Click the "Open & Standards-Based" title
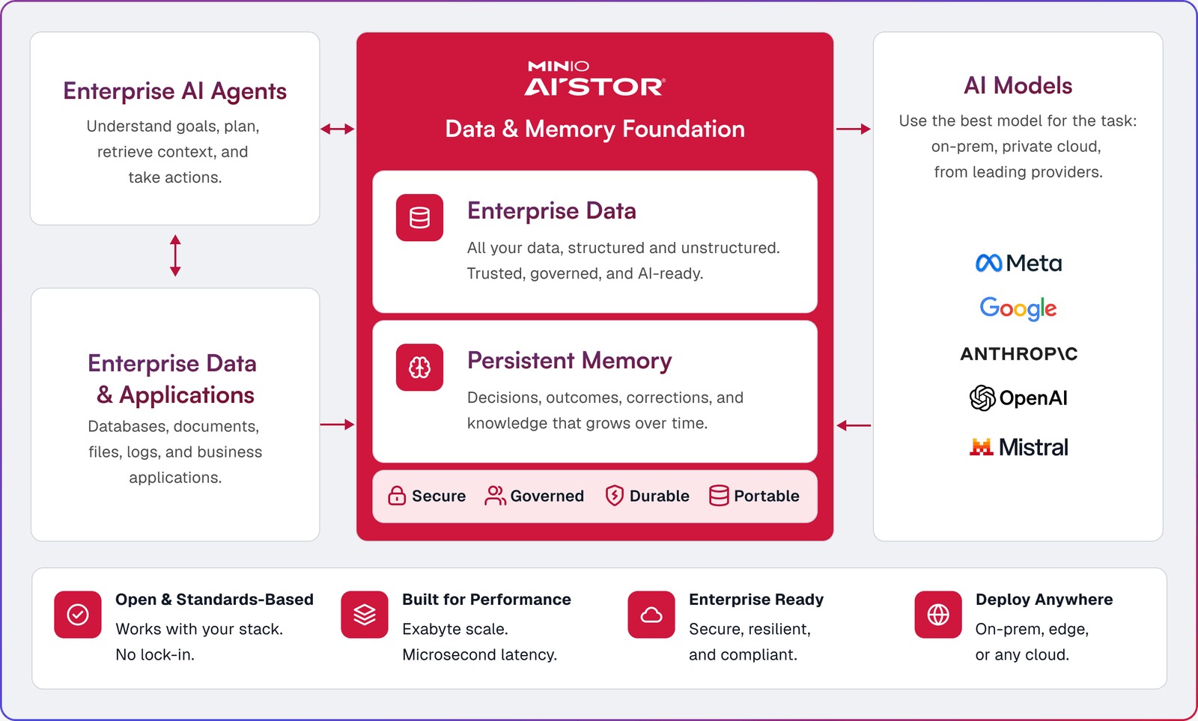Screen dimensions: 1198x721 (x=214, y=599)
